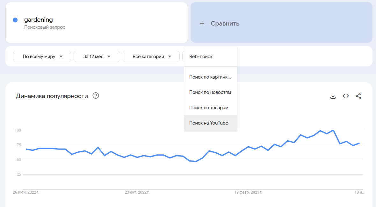Open the За 12 мес. period dropdown

click(97, 57)
